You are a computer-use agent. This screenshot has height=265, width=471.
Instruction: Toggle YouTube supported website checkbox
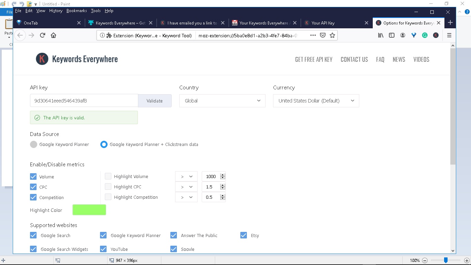103,249
